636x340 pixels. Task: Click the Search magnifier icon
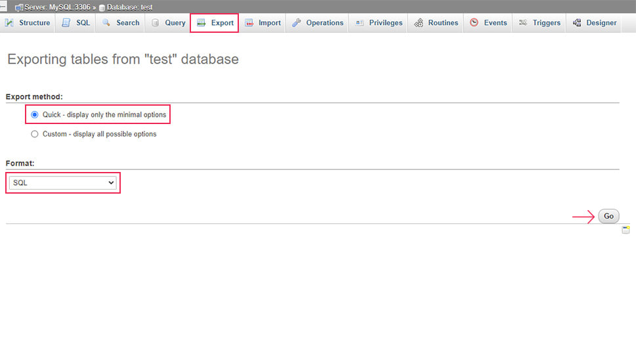tap(106, 23)
